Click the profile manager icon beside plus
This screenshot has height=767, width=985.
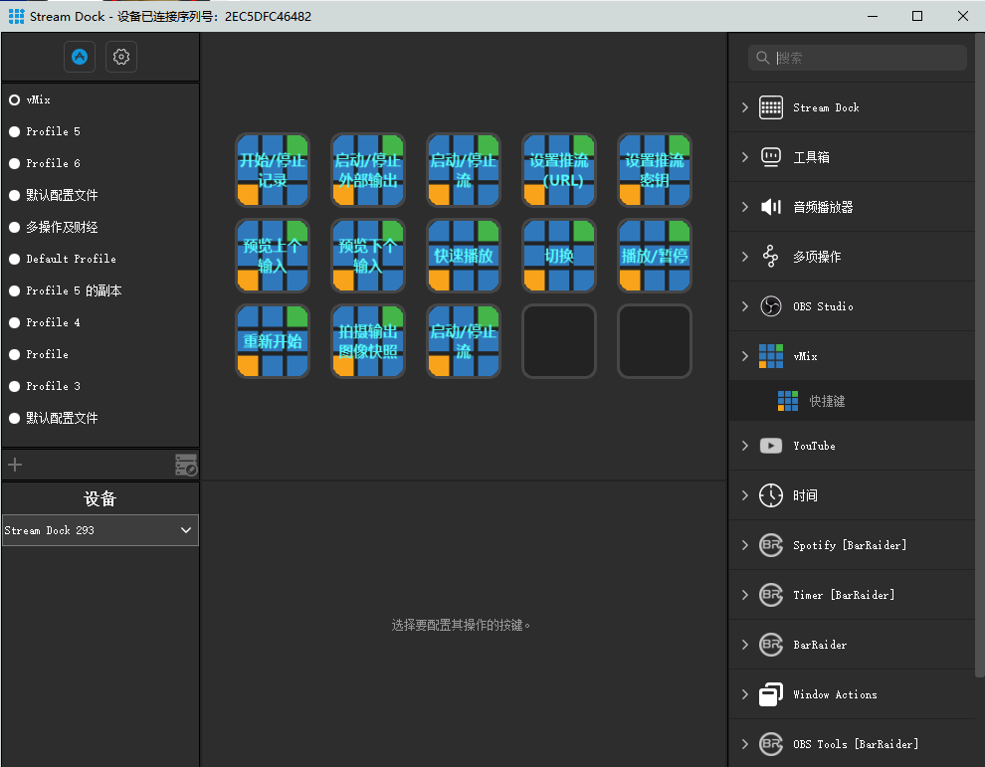tap(186, 465)
